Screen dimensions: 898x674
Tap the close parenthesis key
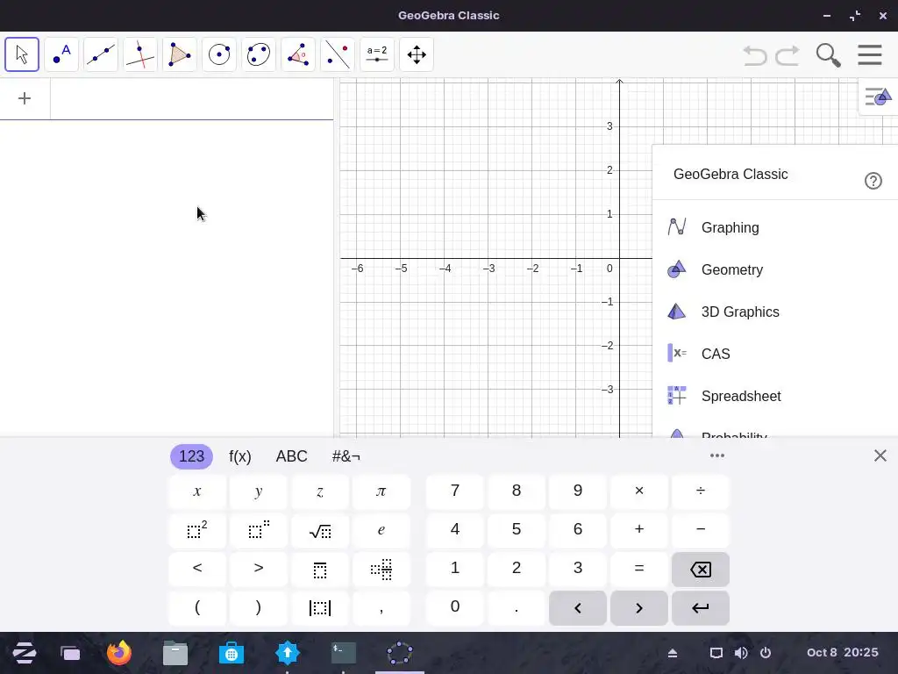pos(259,607)
